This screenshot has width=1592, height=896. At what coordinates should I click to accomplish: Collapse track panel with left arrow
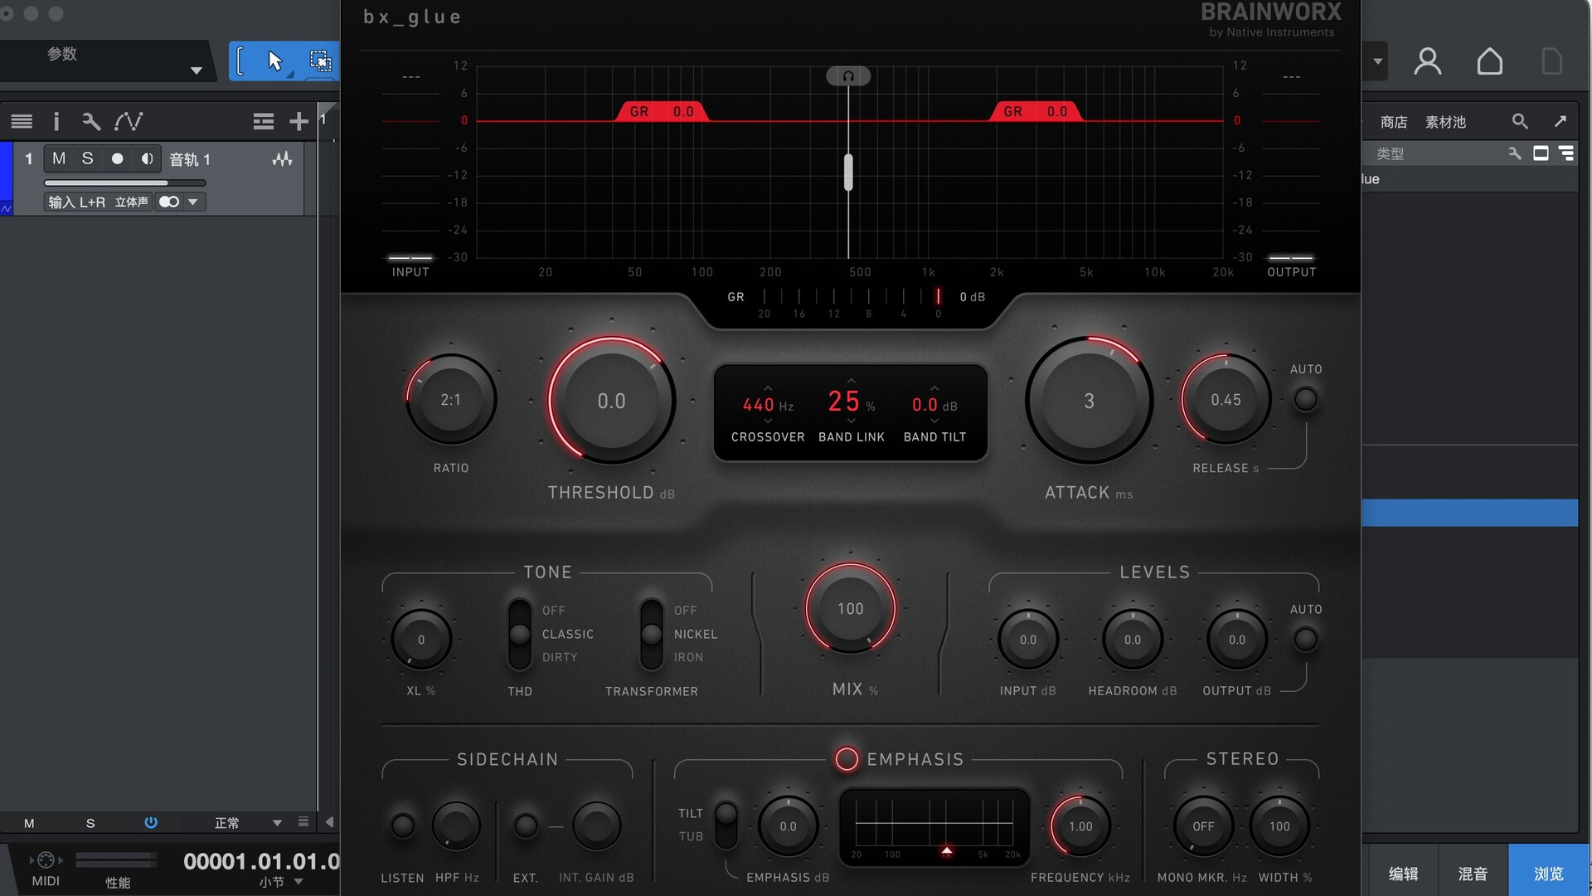pyautogui.click(x=330, y=822)
